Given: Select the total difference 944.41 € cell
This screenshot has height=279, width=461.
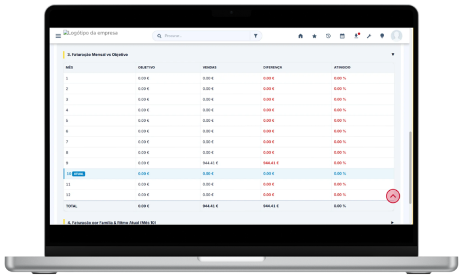Looking at the screenshot, I should 271,206.
